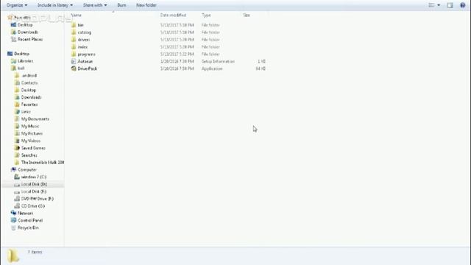471x265 pixels.
Task: Select the Autorun setup information file icon
Action: [74, 61]
